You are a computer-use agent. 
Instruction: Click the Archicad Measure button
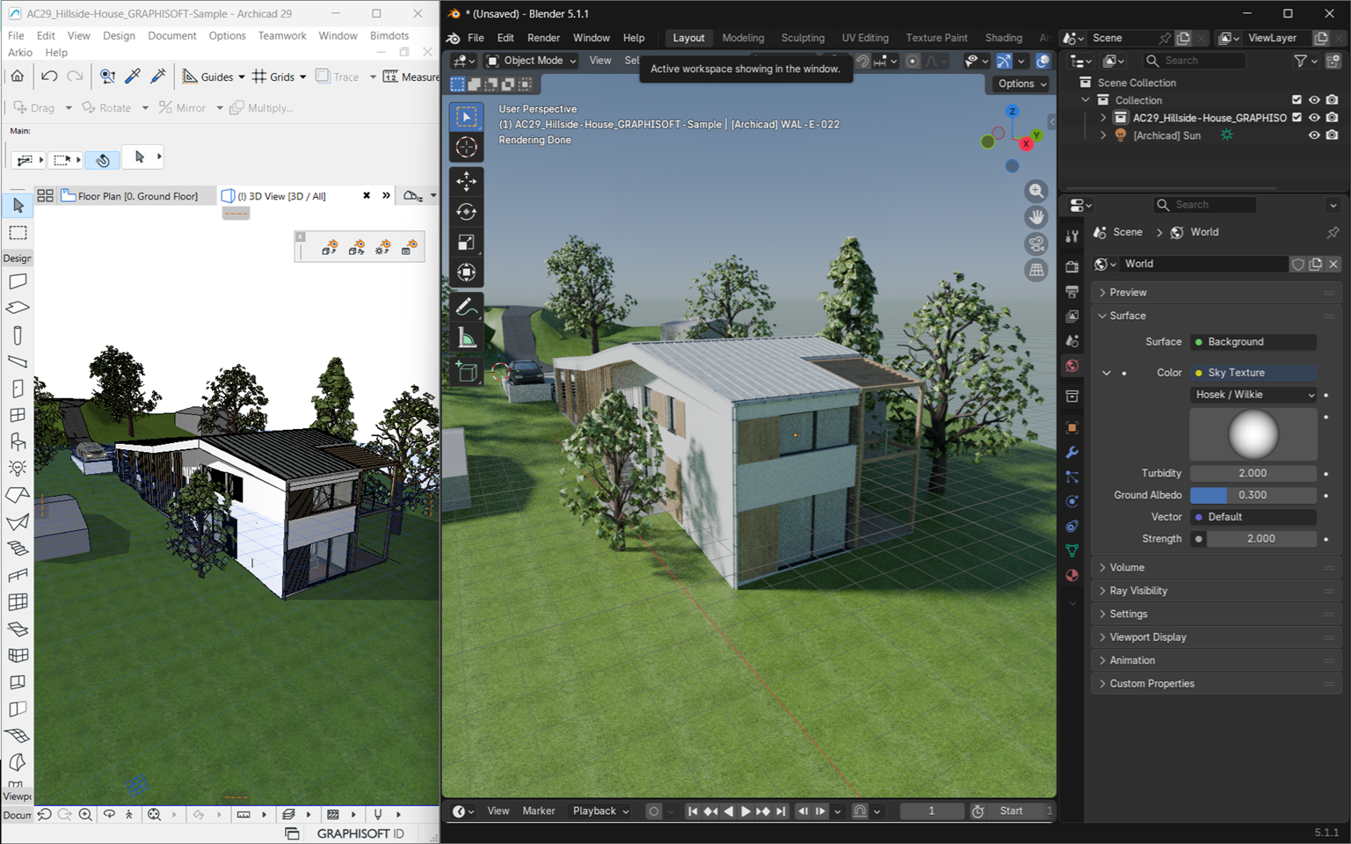(x=411, y=76)
